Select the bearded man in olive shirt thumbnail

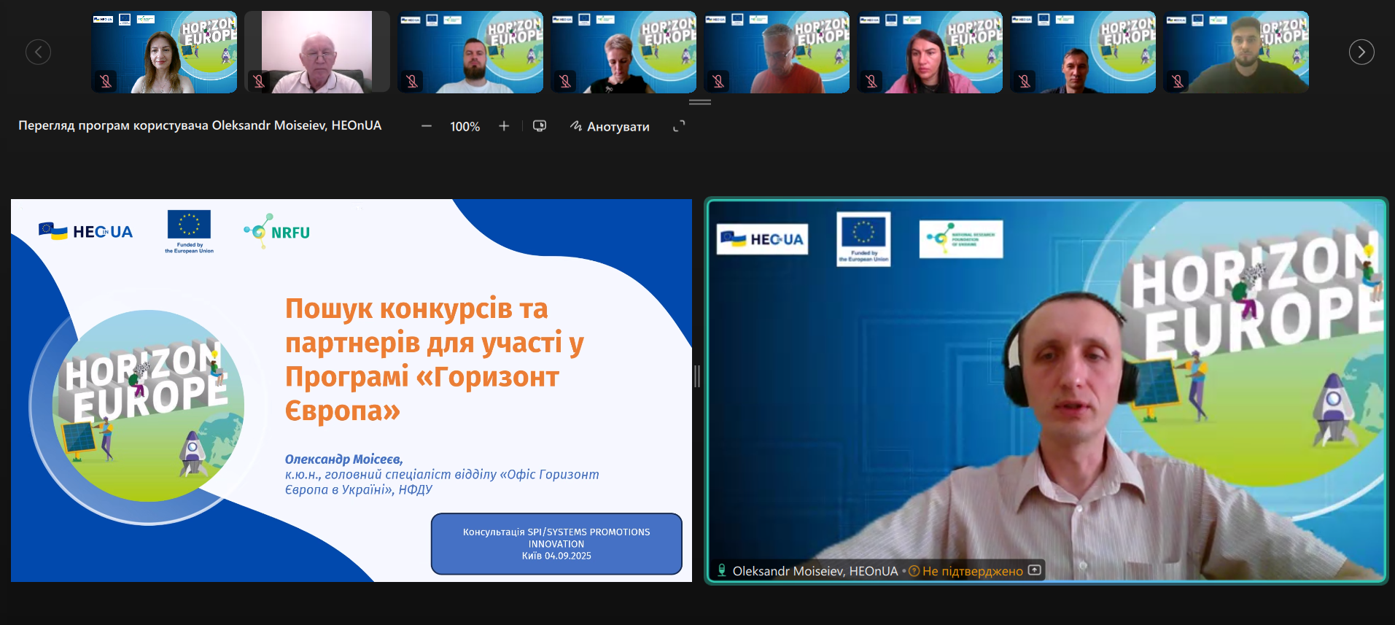point(1236,52)
